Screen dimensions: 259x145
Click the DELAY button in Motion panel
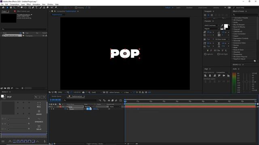click(39, 128)
